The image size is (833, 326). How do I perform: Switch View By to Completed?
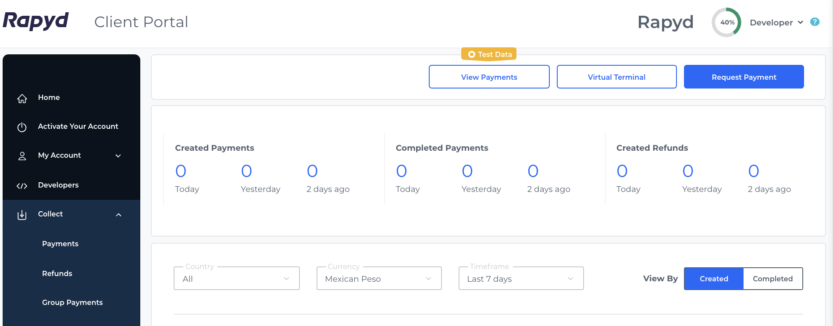click(x=773, y=279)
